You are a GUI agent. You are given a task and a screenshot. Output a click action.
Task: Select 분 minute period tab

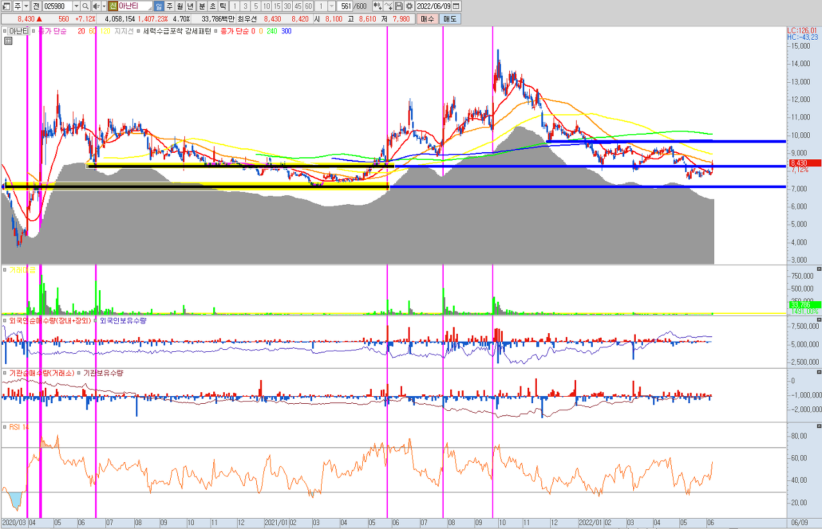202,6
